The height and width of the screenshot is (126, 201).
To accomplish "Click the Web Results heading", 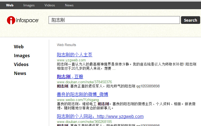I will coord(66,45).
